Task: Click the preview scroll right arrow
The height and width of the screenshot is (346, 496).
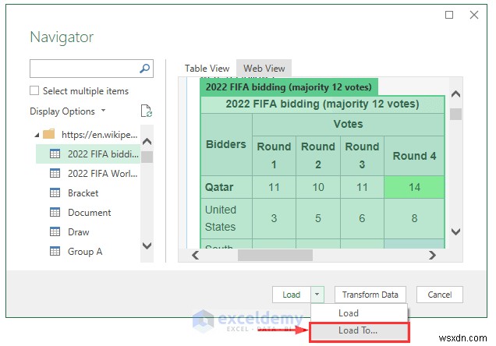Action: click(432, 255)
